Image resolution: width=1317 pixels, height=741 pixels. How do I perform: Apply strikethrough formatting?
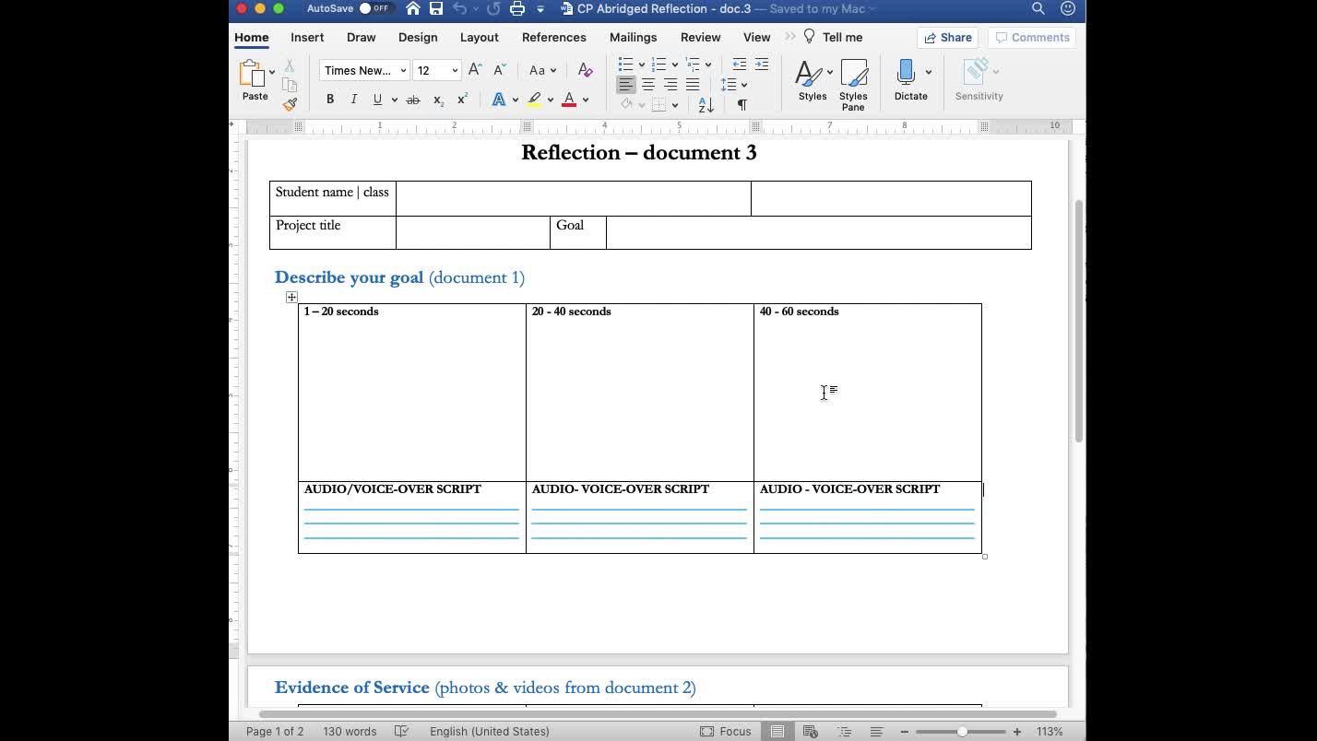click(x=412, y=100)
